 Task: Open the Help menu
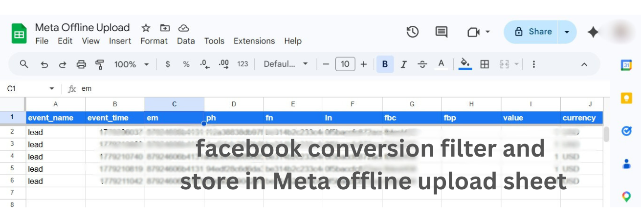[x=293, y=41]
